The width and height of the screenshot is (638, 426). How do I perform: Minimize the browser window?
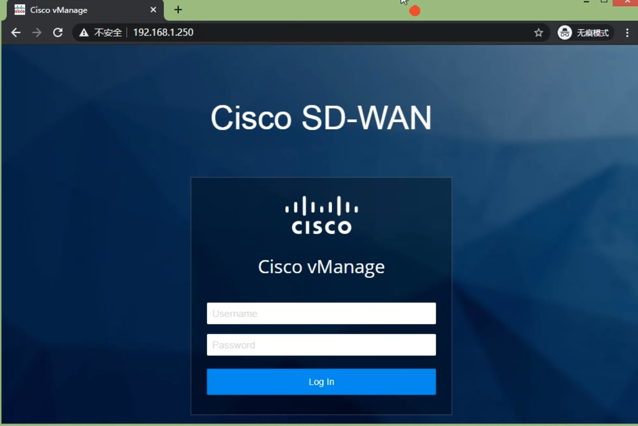tap(586, 3)
